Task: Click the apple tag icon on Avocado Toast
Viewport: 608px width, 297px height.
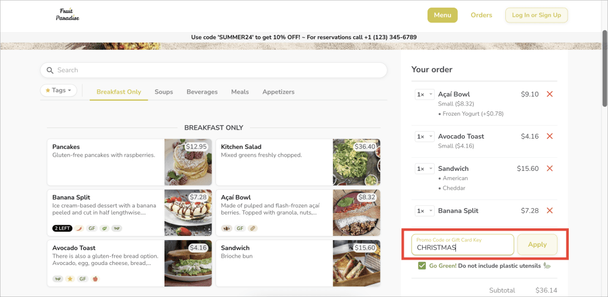Action: (95, 279)
